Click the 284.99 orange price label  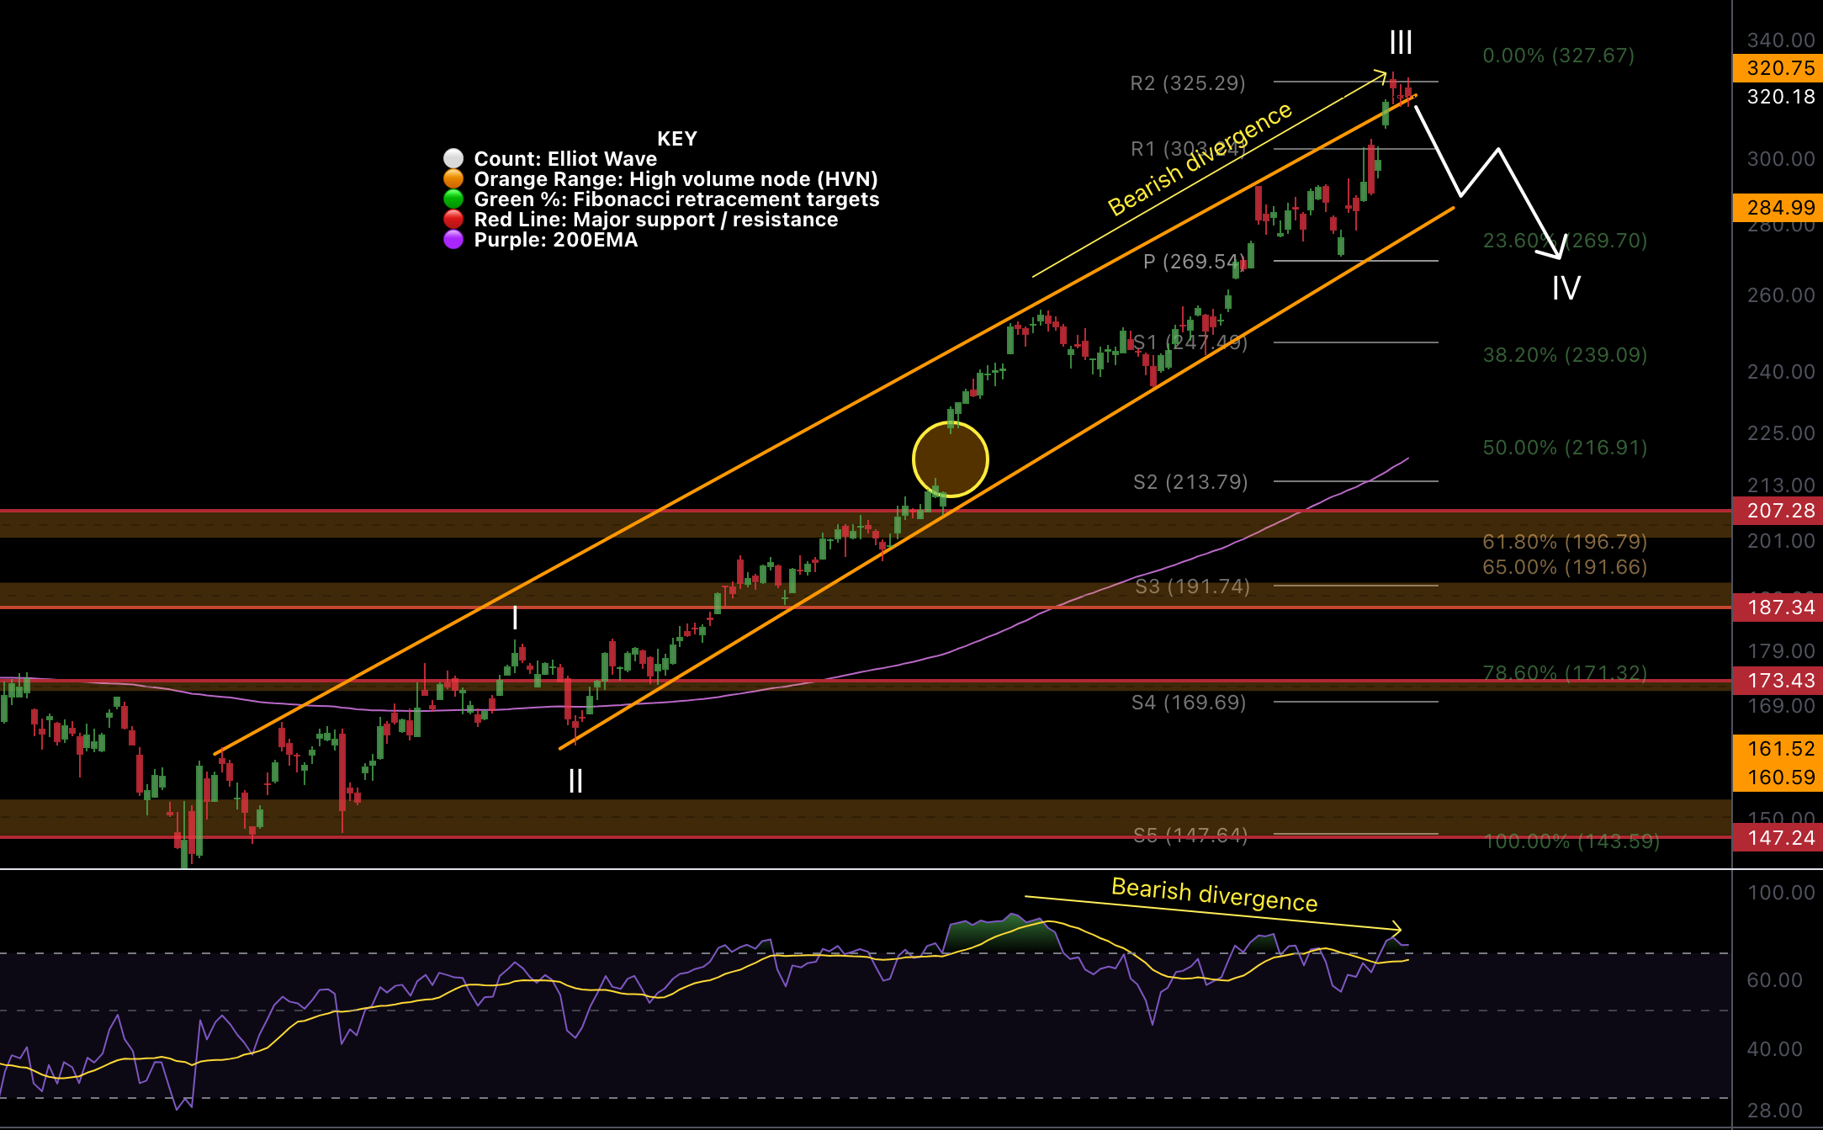(1779, 208)
